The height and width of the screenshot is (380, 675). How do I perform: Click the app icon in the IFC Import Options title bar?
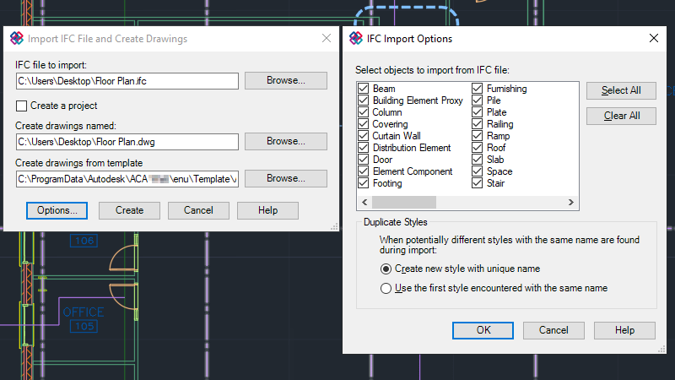point(356,38)
